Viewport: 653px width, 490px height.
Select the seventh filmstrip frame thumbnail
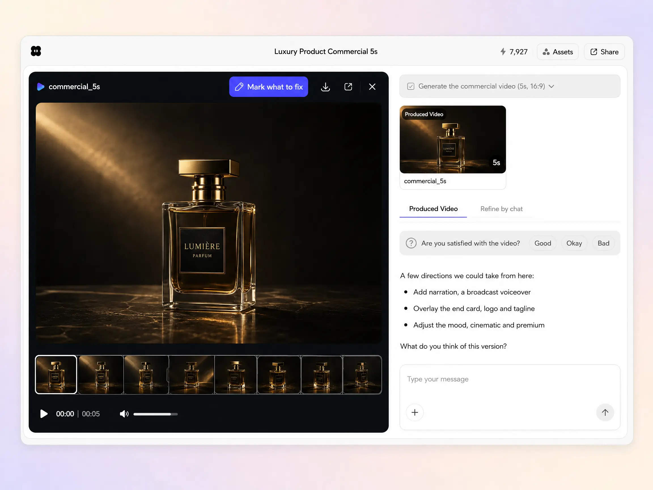point(321,375)
